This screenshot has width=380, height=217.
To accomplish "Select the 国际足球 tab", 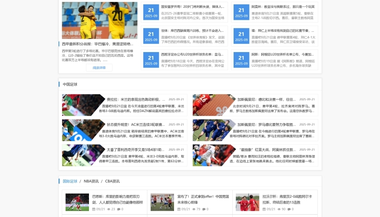I will [70, 181].
